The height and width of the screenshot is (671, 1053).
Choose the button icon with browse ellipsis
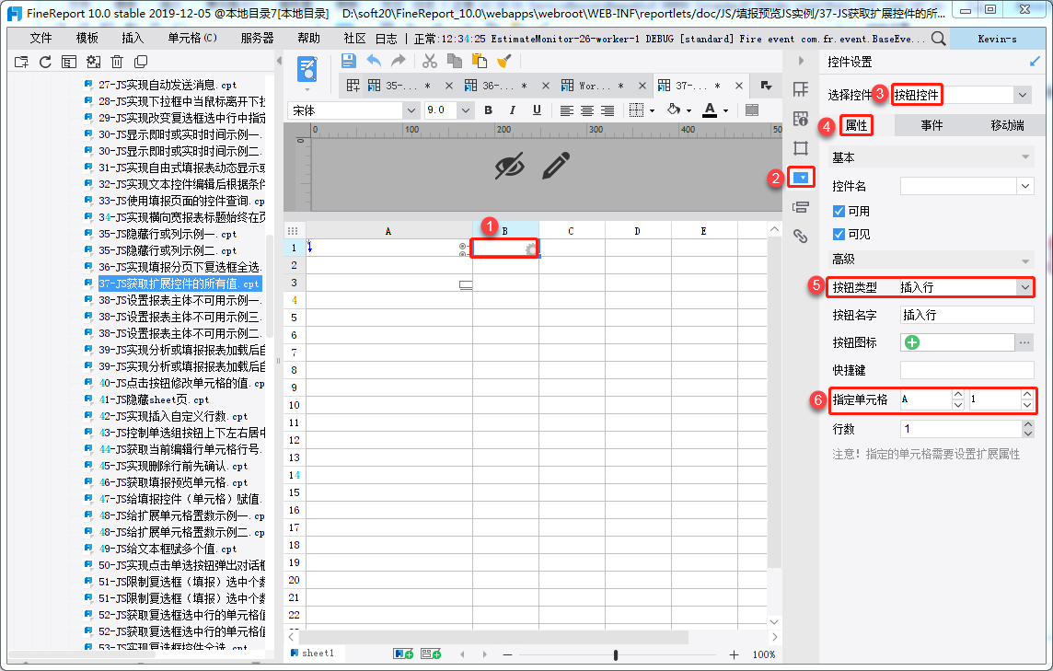click(1024, 342)
